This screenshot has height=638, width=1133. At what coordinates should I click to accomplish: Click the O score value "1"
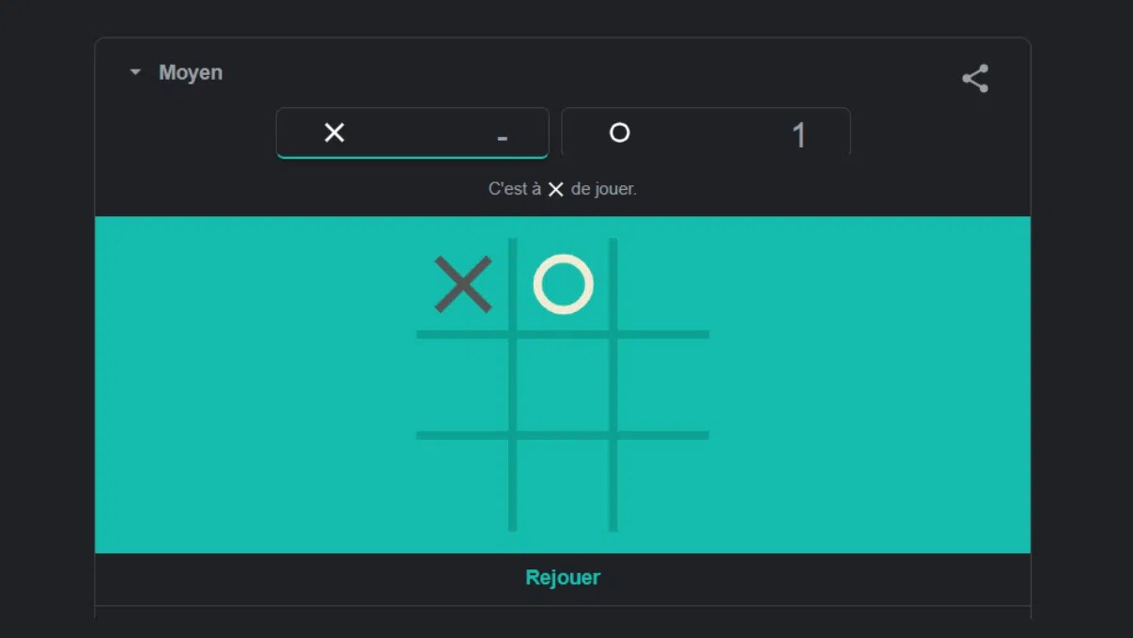[x=799, y=135]
